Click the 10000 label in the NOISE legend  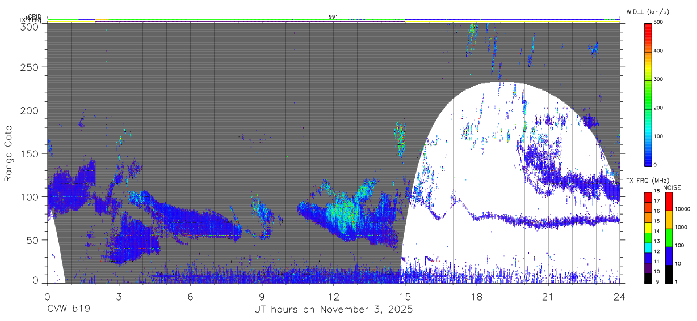point(683,209)
